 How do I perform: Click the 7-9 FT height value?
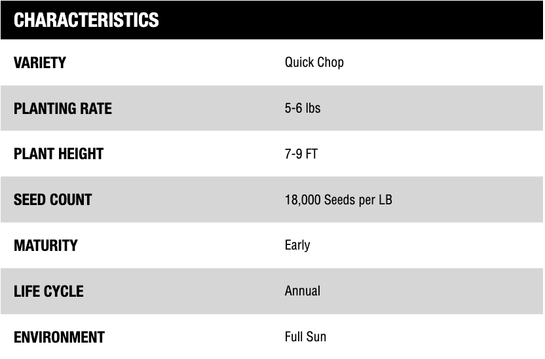coord(301,154)
